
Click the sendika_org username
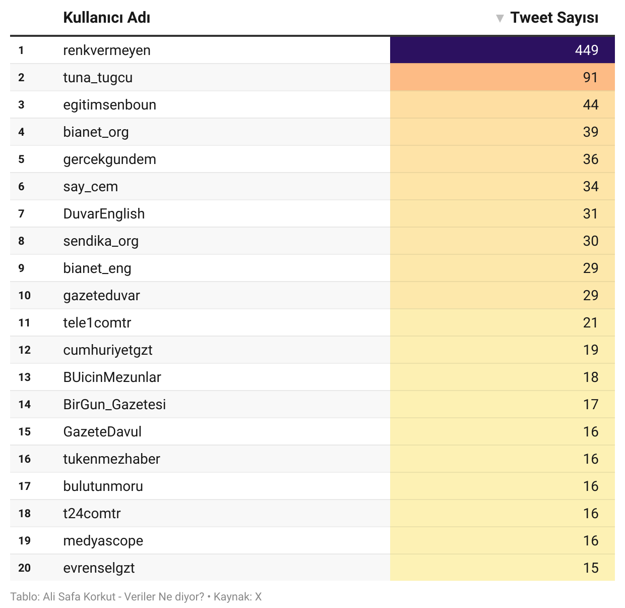(x=101, y=241)
